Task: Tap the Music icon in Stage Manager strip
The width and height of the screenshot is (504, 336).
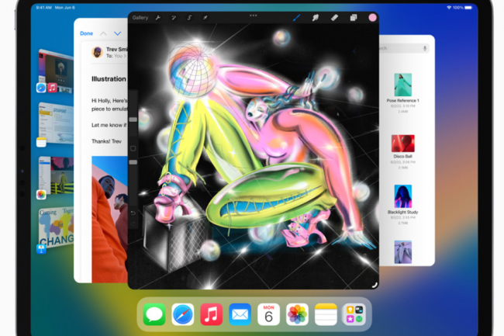Action: tap(52, 88)
